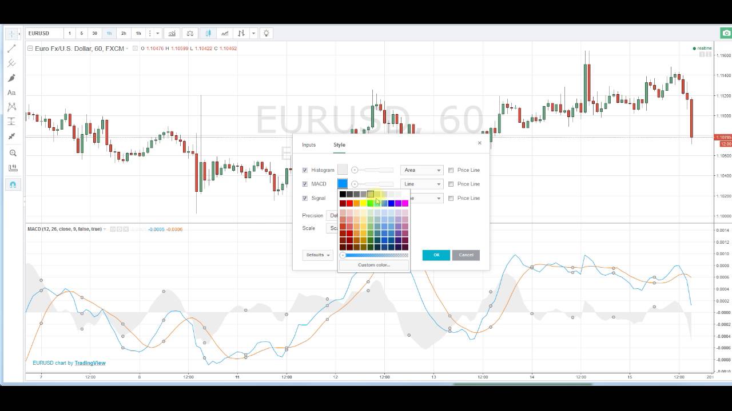
Task: Set 2h timeframe
Action: 124,33
